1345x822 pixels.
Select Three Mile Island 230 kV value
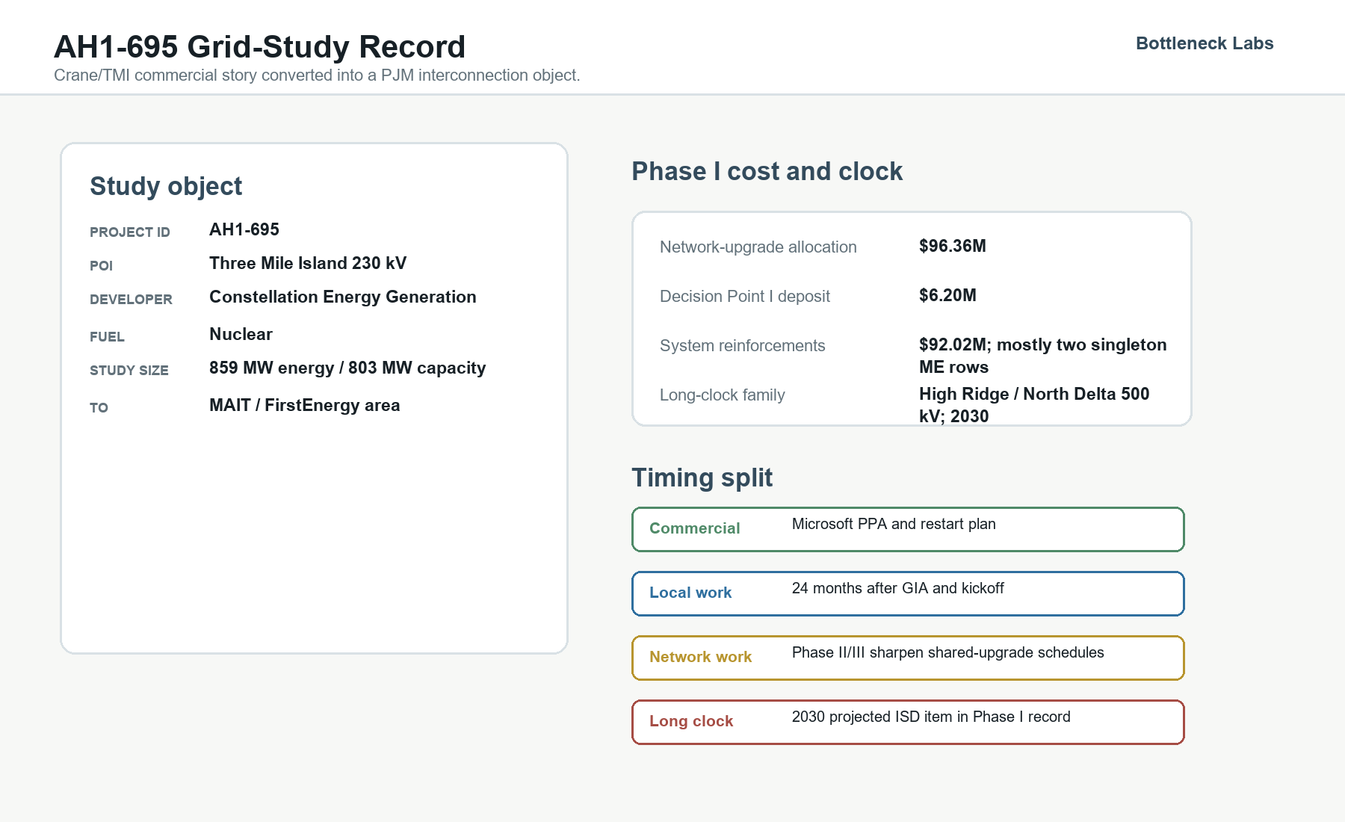pyautogui.click(x=308, y=263)
